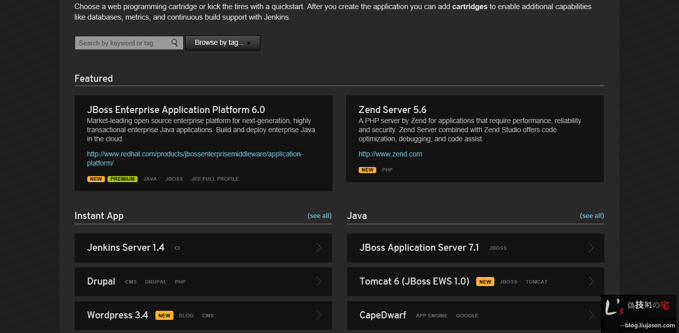Click the Featured section heading
The height and width of the screenshot is (333, 679).
tap(94, 78)
